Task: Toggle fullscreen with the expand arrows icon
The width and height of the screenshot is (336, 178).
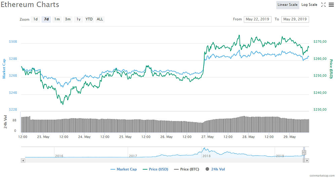Action: pos(323,5)
